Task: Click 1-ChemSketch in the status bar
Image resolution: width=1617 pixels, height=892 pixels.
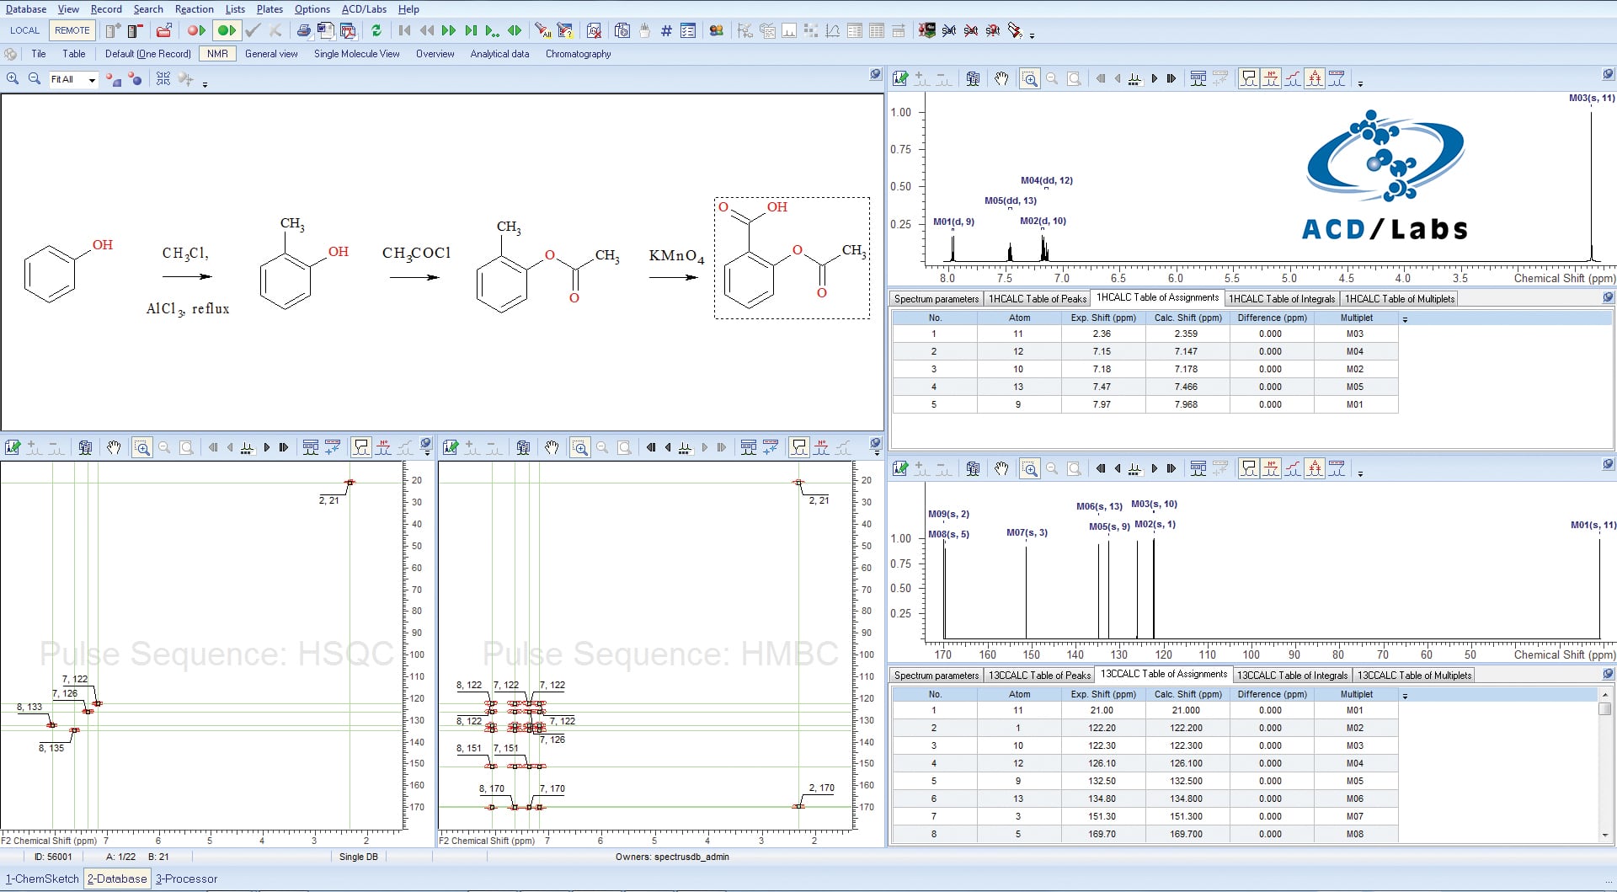Action: (x=42, y=879)
